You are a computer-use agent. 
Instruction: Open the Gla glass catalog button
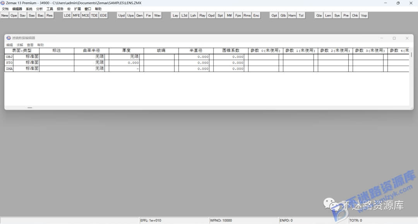click(319, 15)
